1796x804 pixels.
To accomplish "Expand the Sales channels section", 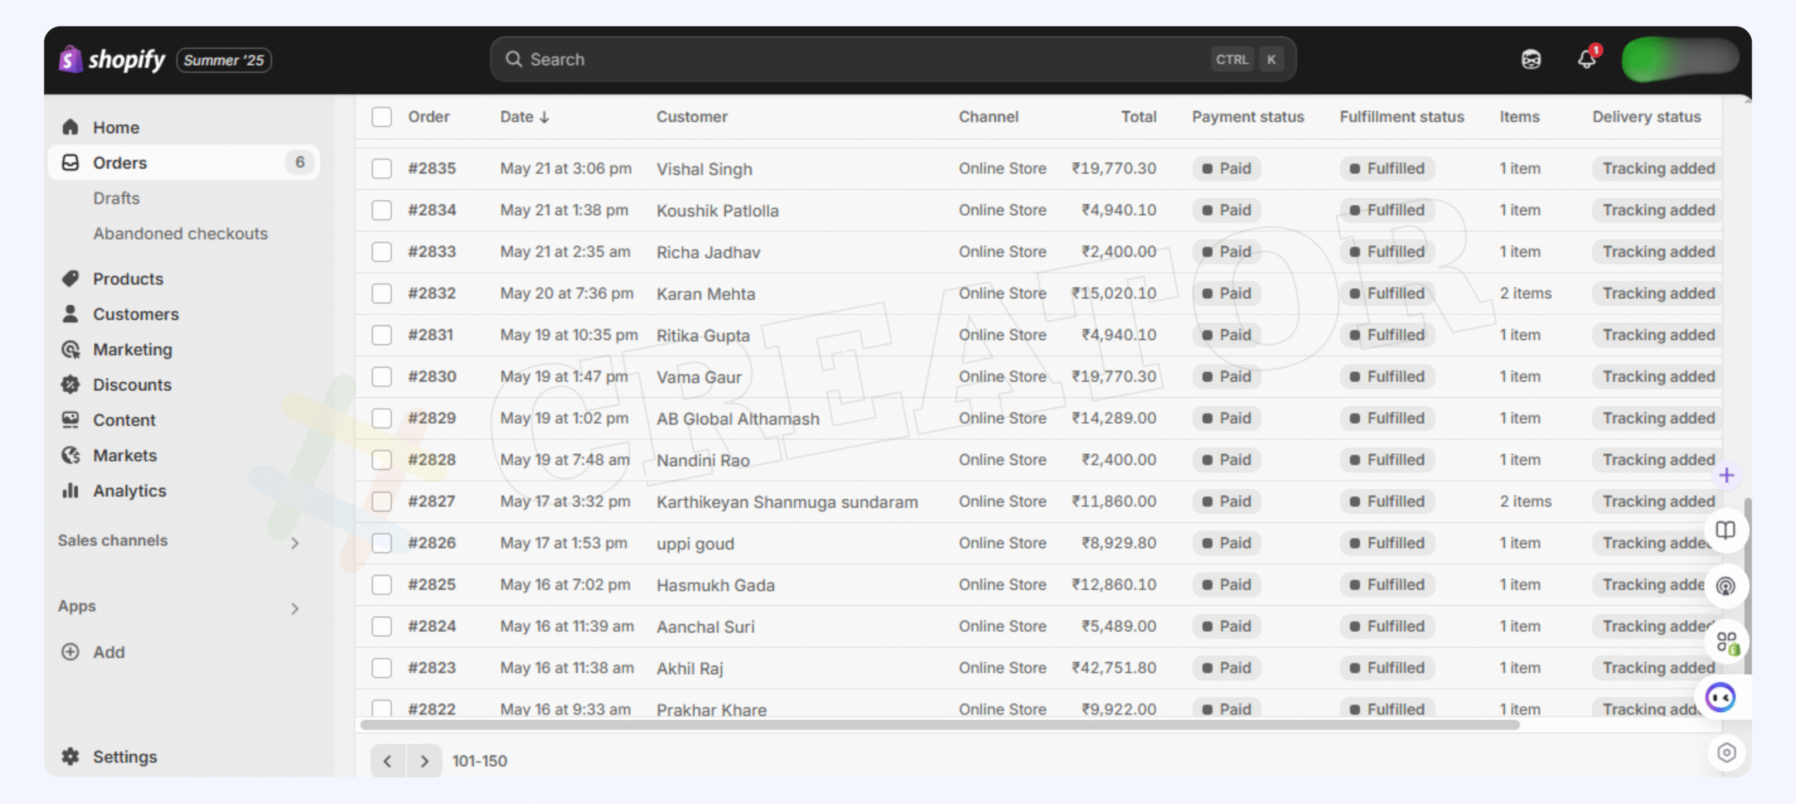I will pos(295,542).
